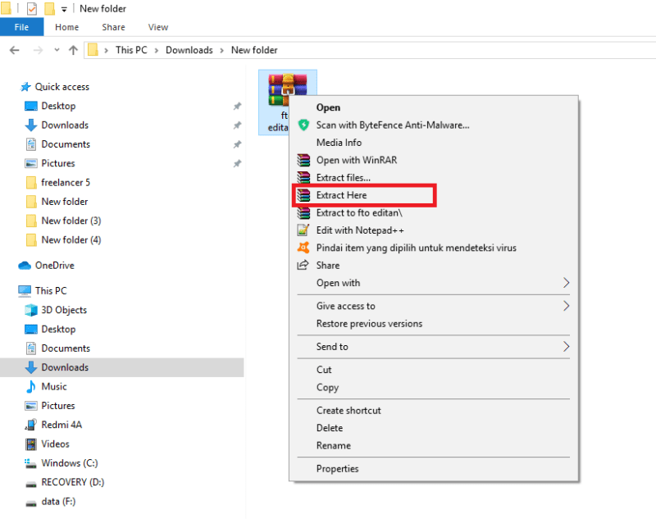The height and width of the screenshot is (519, 656).
Task: Click the WinRAR icon beside Extract Here
Action: tap(303, 195)
